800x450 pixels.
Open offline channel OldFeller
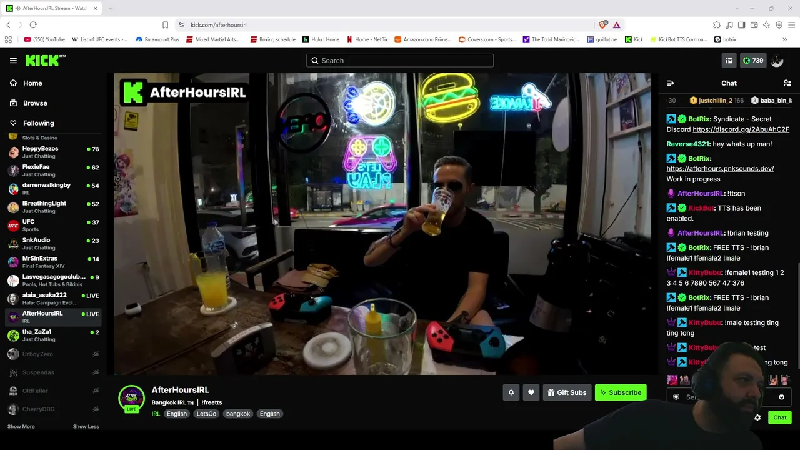[x=53, y=391]
